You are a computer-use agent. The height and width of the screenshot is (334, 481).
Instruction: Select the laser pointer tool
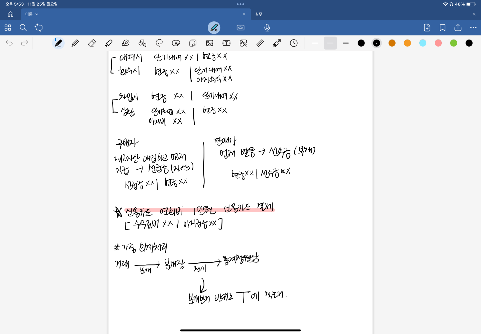277,43
